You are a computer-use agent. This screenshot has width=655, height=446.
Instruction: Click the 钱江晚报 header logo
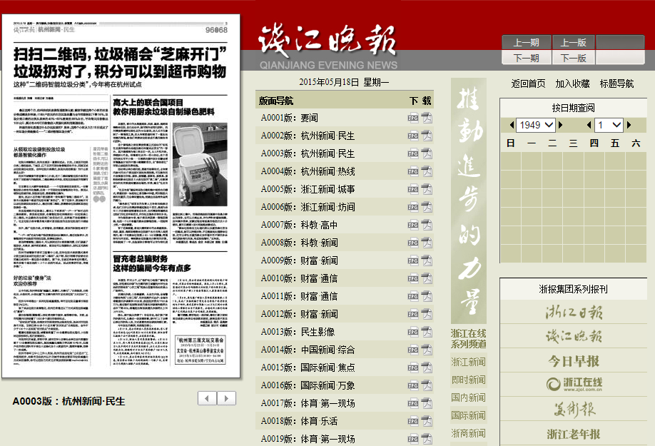click(x=327, y=47)
